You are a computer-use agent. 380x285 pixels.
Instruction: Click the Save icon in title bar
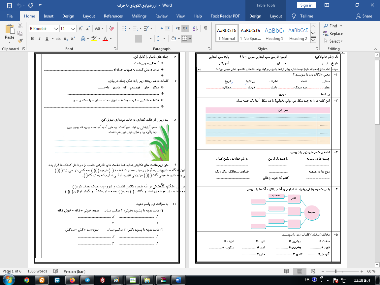pyautogui.click(x=9, y=6)
